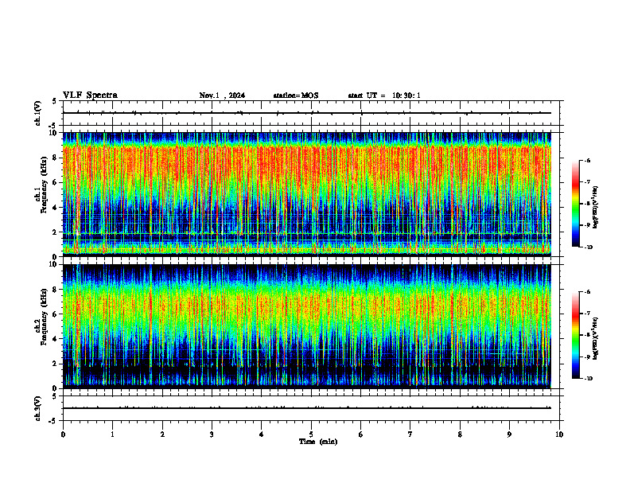
Task: Click the "ch.3(V)" waveform axis label
Action: tap(38, 408)
